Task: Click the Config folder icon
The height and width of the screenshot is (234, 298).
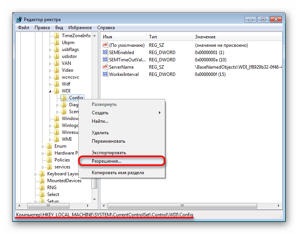Action: (x=64, y=98)
